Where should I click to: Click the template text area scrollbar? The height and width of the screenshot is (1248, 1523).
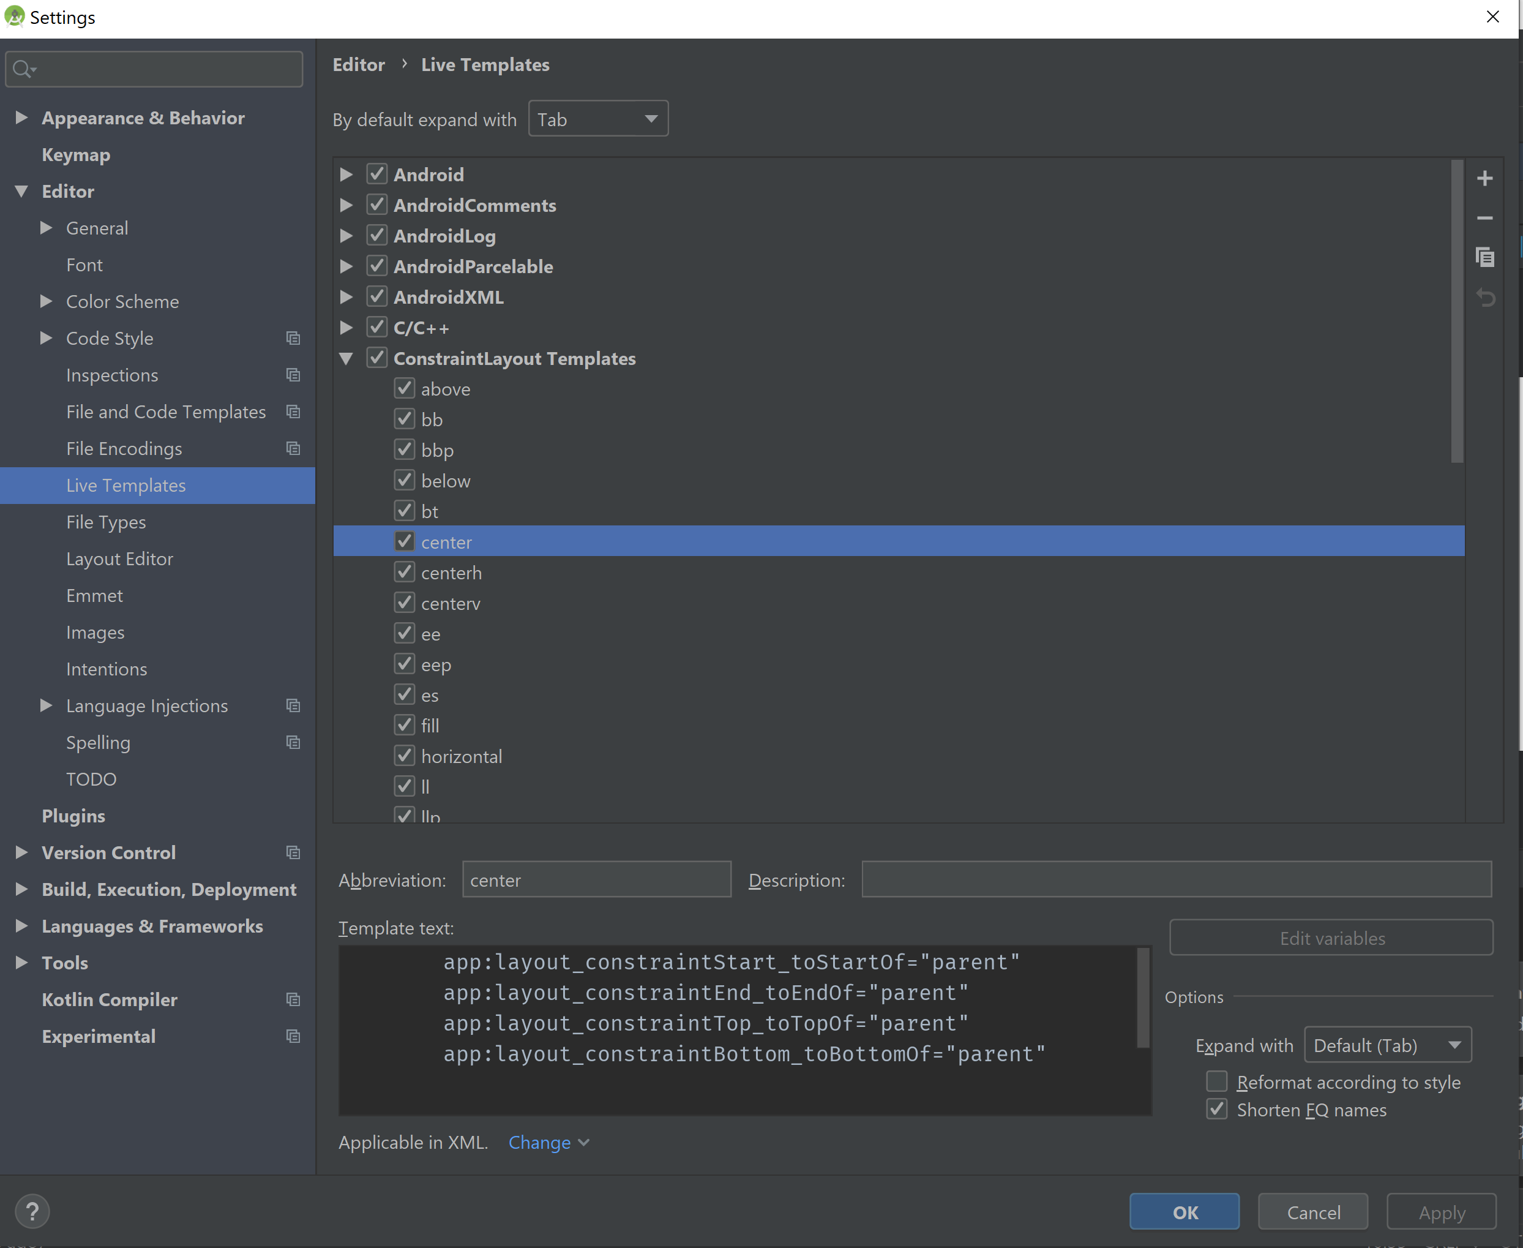(x=1143, y=998)
